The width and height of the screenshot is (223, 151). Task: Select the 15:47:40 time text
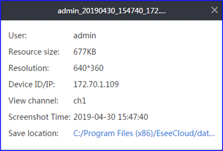[133, 117]
